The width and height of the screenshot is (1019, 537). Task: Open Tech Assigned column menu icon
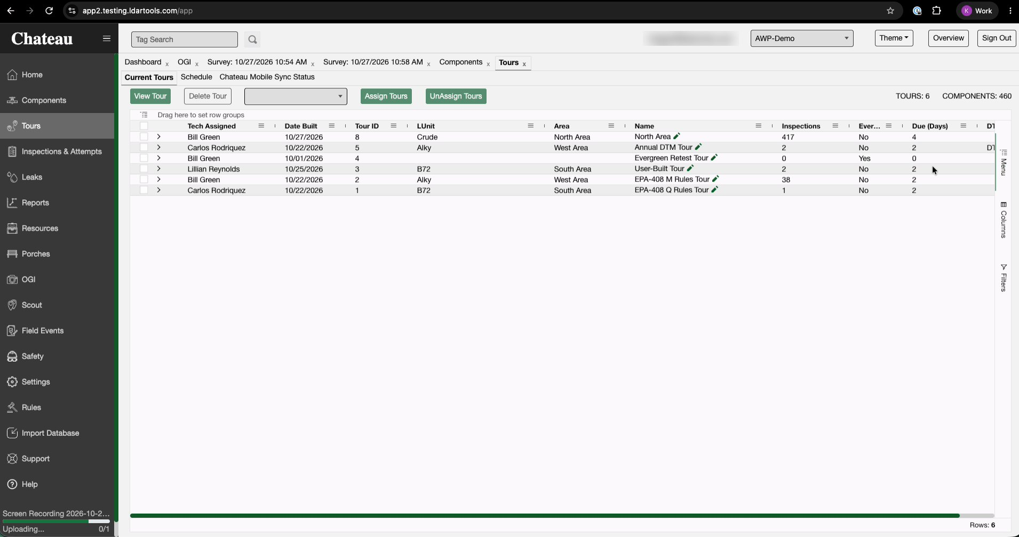[x=261, y=126]
